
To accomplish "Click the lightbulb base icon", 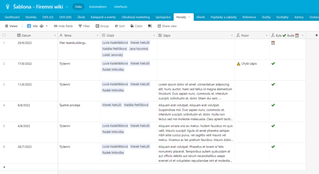I will [8, 7].
